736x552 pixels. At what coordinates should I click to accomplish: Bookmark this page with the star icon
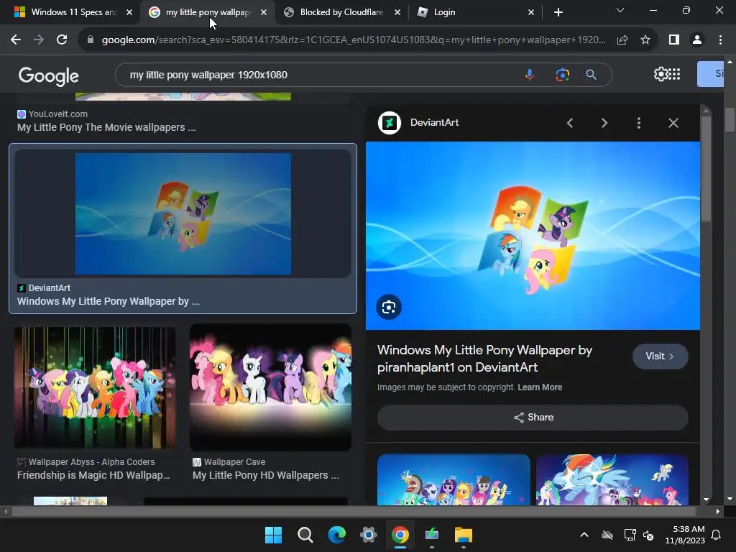(645, 40)
